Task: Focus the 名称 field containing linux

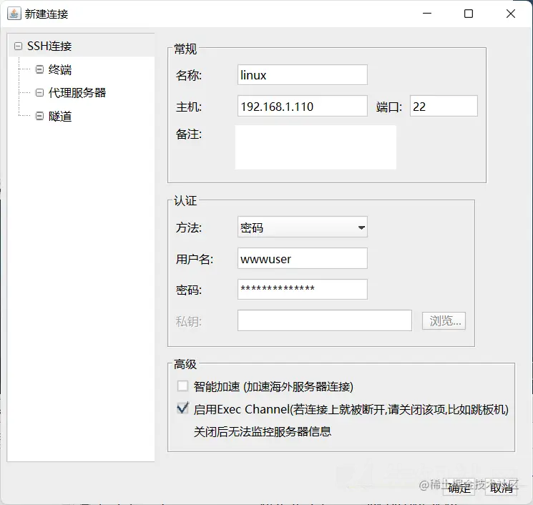Action: click(x=302, y=75)
